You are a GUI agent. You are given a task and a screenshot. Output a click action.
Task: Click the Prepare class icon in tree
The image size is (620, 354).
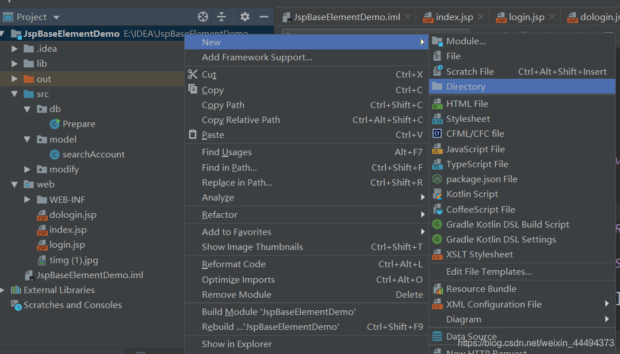coord(55,124)
